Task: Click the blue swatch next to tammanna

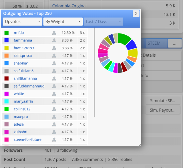Action: (7, 40)
